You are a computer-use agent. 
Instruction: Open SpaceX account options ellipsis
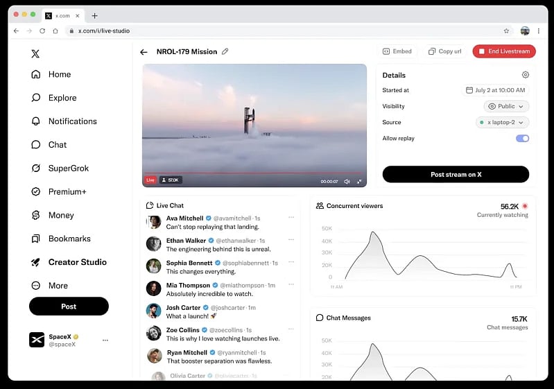(x=105, y=340)
